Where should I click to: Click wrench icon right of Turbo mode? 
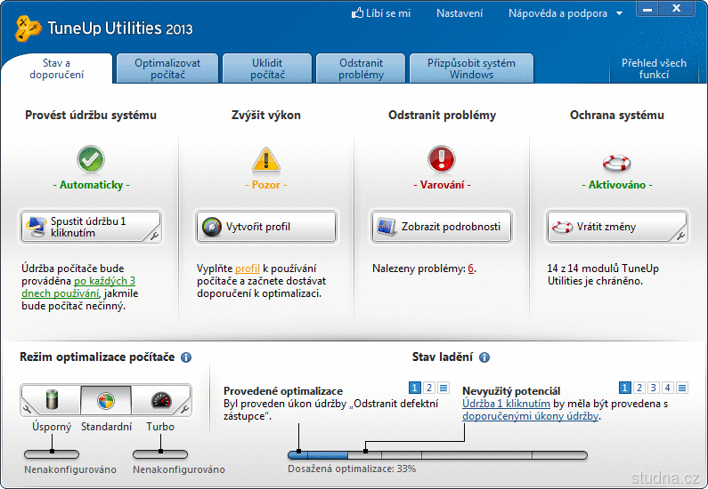pyautogui.click(x=184, y=409)
